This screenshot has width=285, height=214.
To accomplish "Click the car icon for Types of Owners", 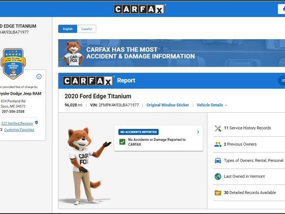I will coord(218,161).
